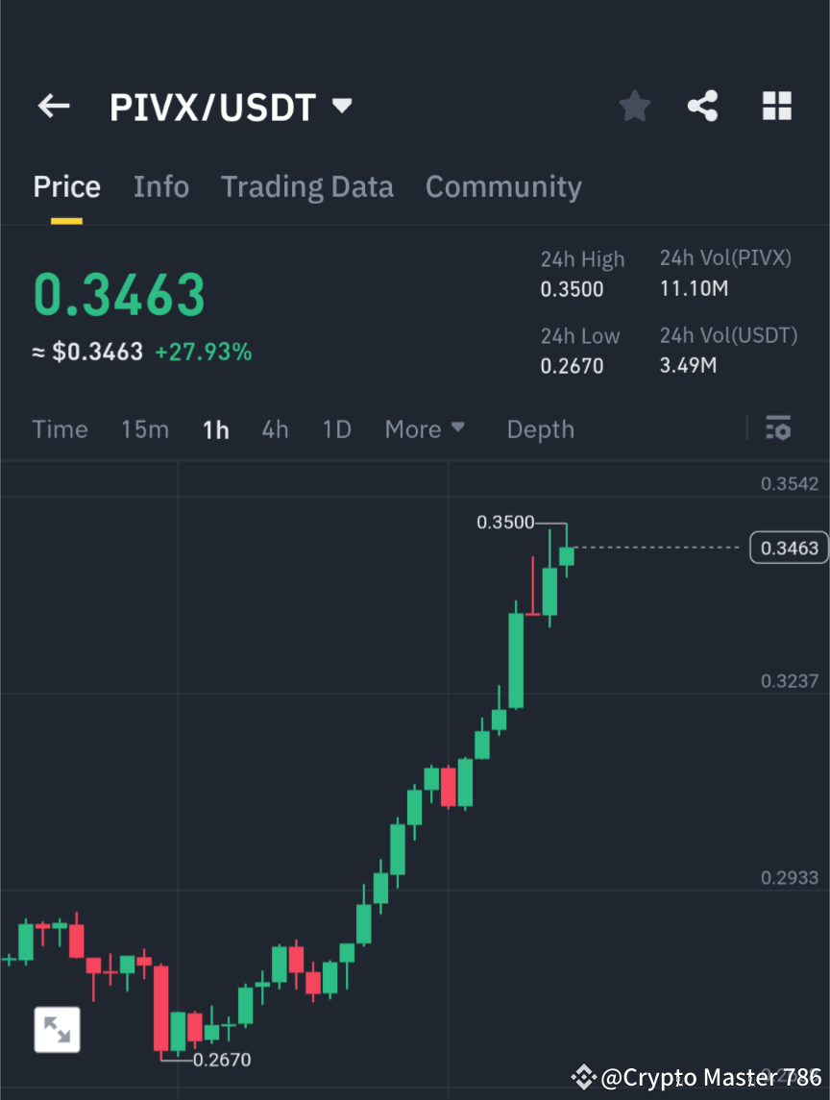This screenshot has width=830, height=1100.
Task: Open the Depth chart view
Action: (x=540, y=428)
